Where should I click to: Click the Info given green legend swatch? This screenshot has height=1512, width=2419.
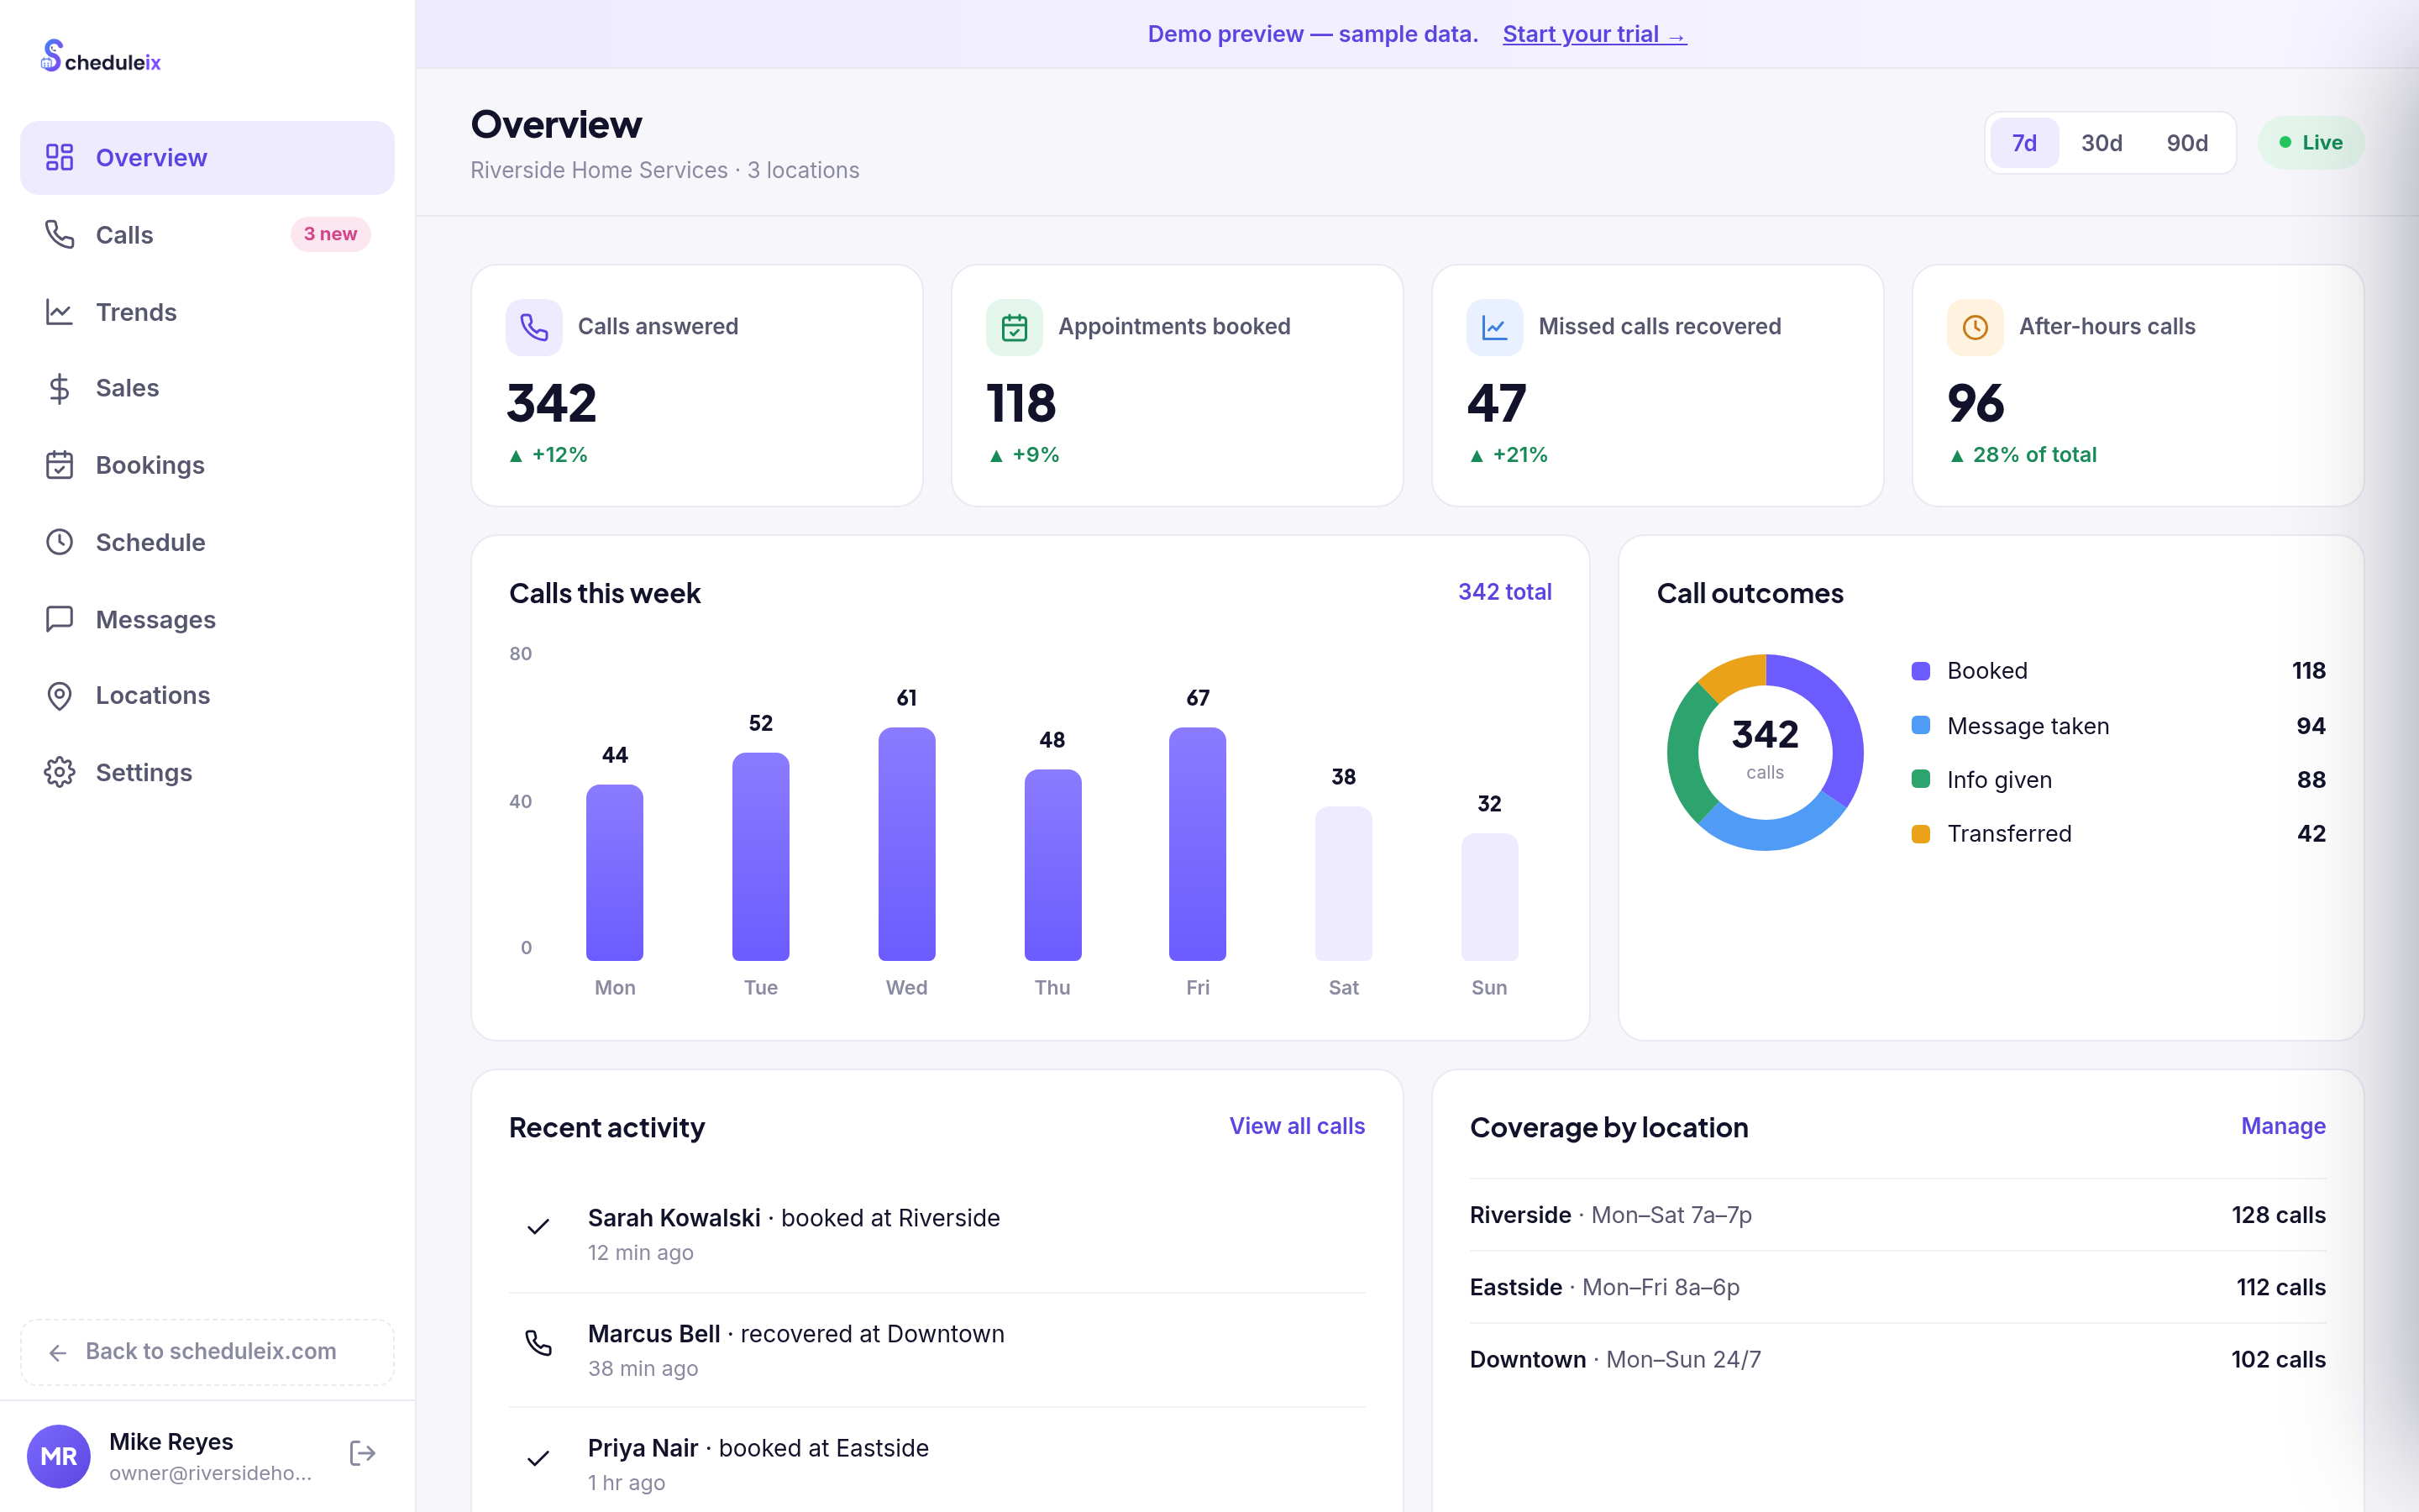tap(1920, 779)
